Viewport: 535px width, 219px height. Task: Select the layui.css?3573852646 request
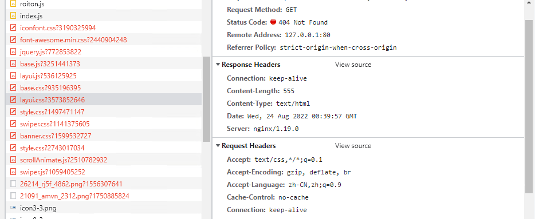104,100
